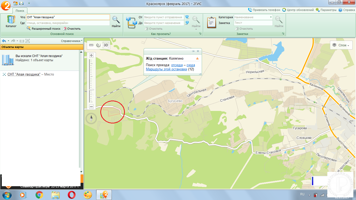Click the clipboard notes icon in Заметки

coord(212,22)
